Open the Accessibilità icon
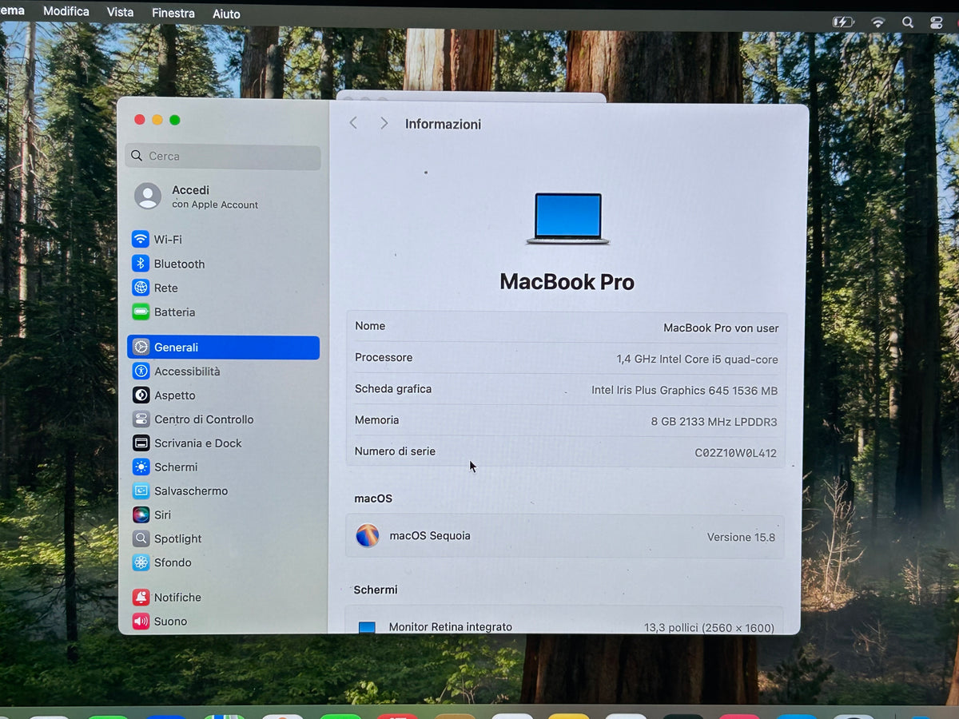This screenshot has height=719, width=959. pos(141,371)
